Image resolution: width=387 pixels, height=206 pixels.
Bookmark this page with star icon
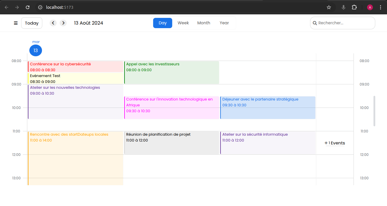click(x=329, y=7)
